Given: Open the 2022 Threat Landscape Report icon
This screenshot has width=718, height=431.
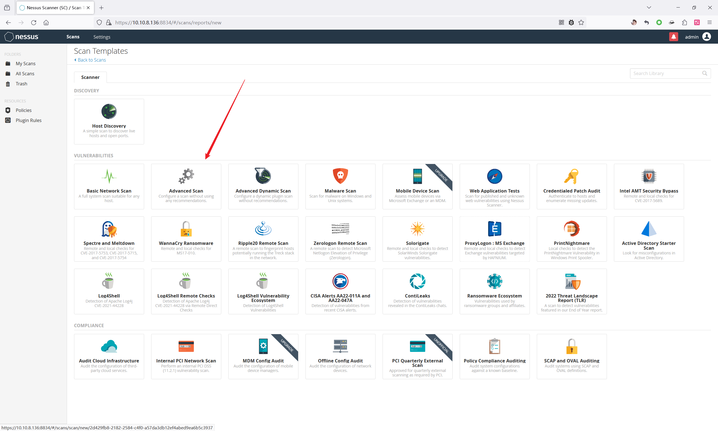Looking at the screenshot, I should (x=572, y=281).
